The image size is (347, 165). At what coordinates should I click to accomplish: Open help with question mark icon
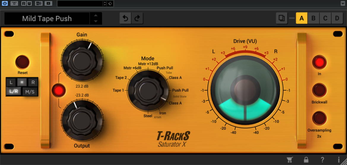point(322,160)
